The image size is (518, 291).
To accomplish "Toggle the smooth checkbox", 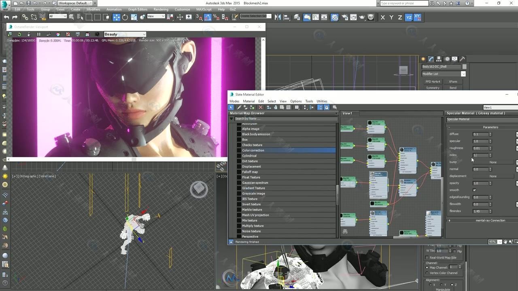I will coord(474,190).
